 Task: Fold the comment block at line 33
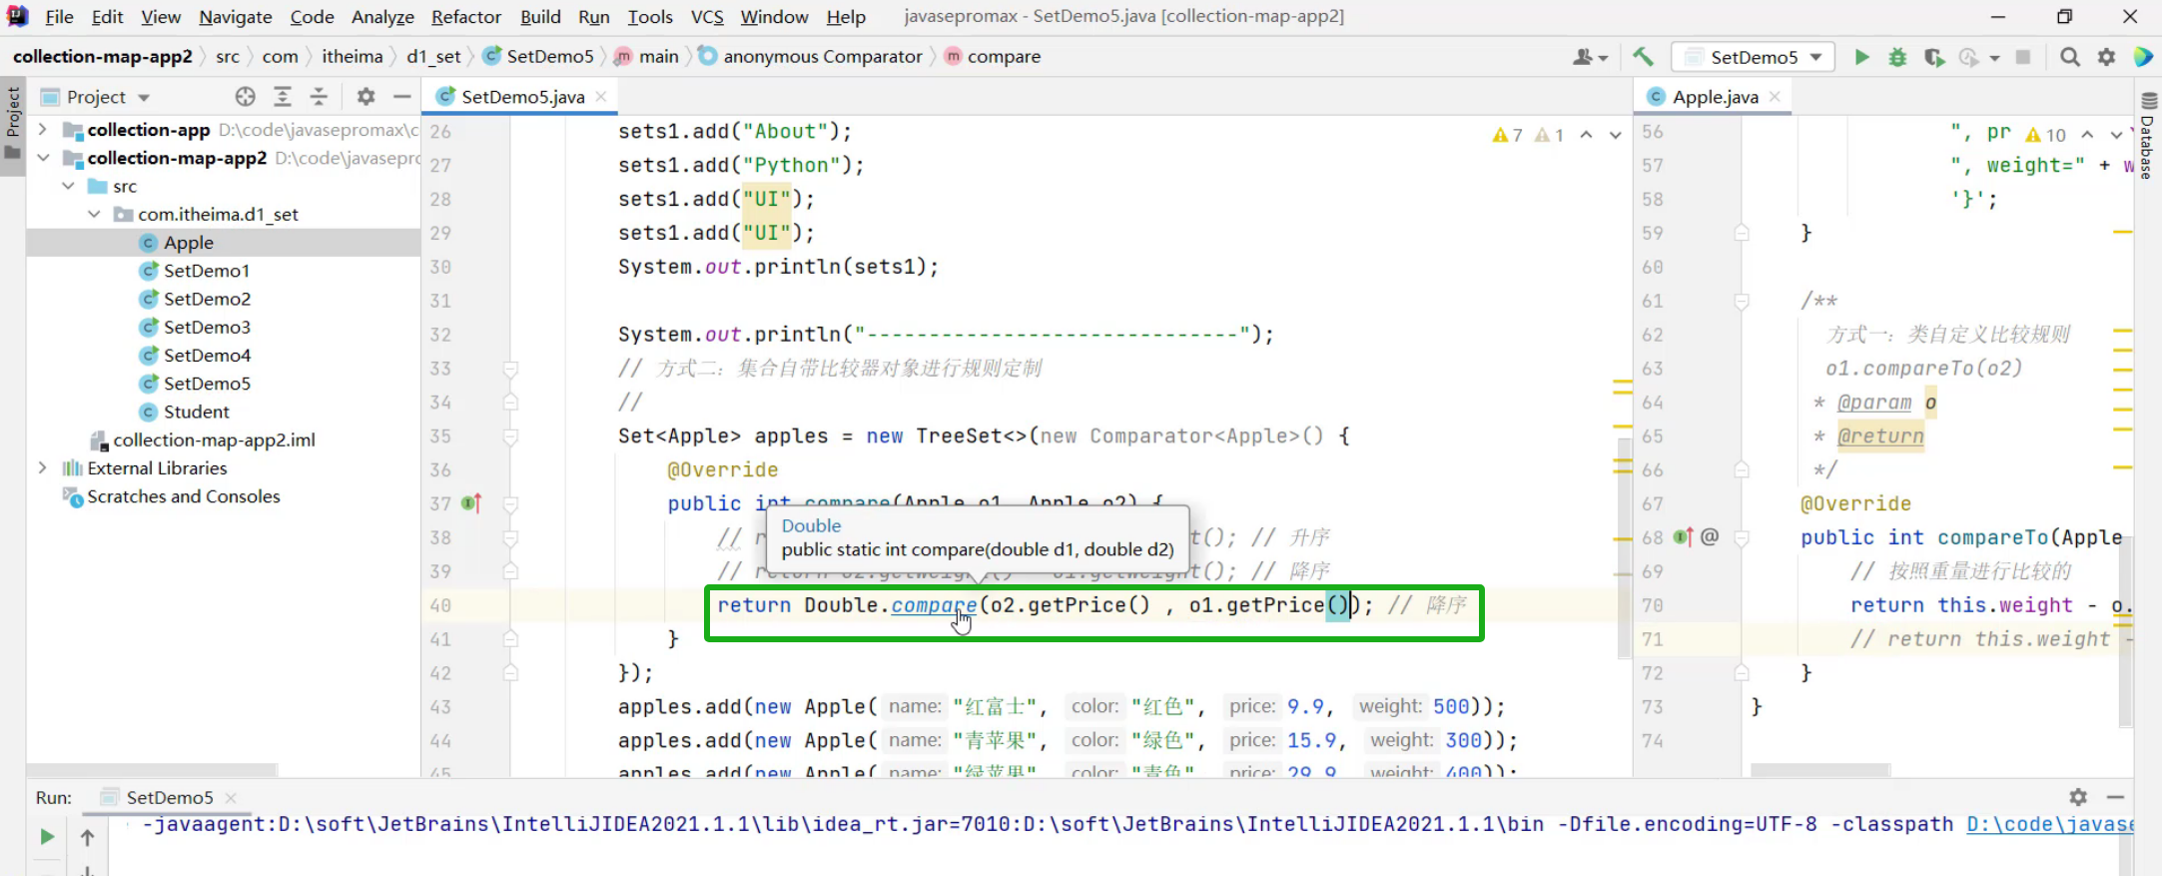(x=510, y=369)
